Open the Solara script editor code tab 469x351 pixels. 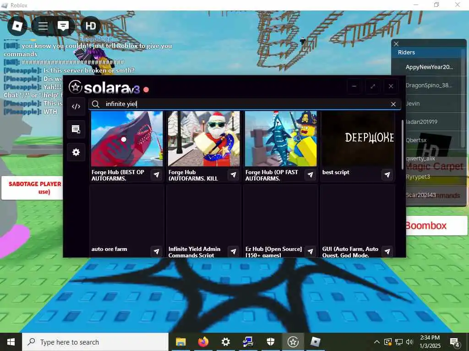pos(76,106)
